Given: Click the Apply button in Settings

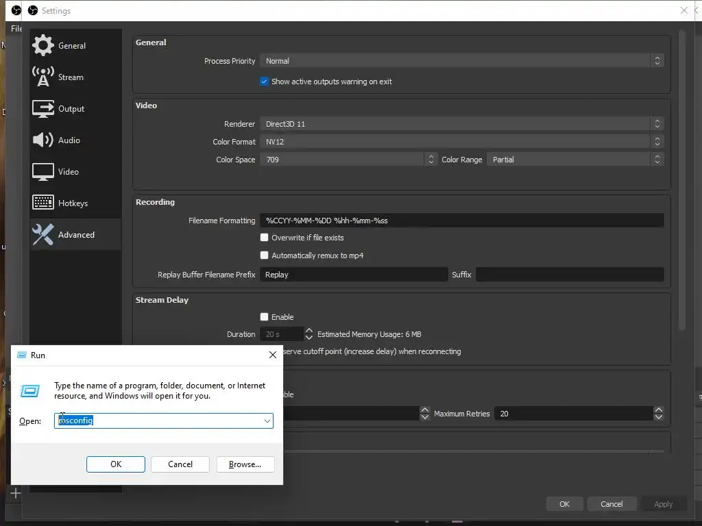Looking at the screenshot, I should (x=663, y=504).
